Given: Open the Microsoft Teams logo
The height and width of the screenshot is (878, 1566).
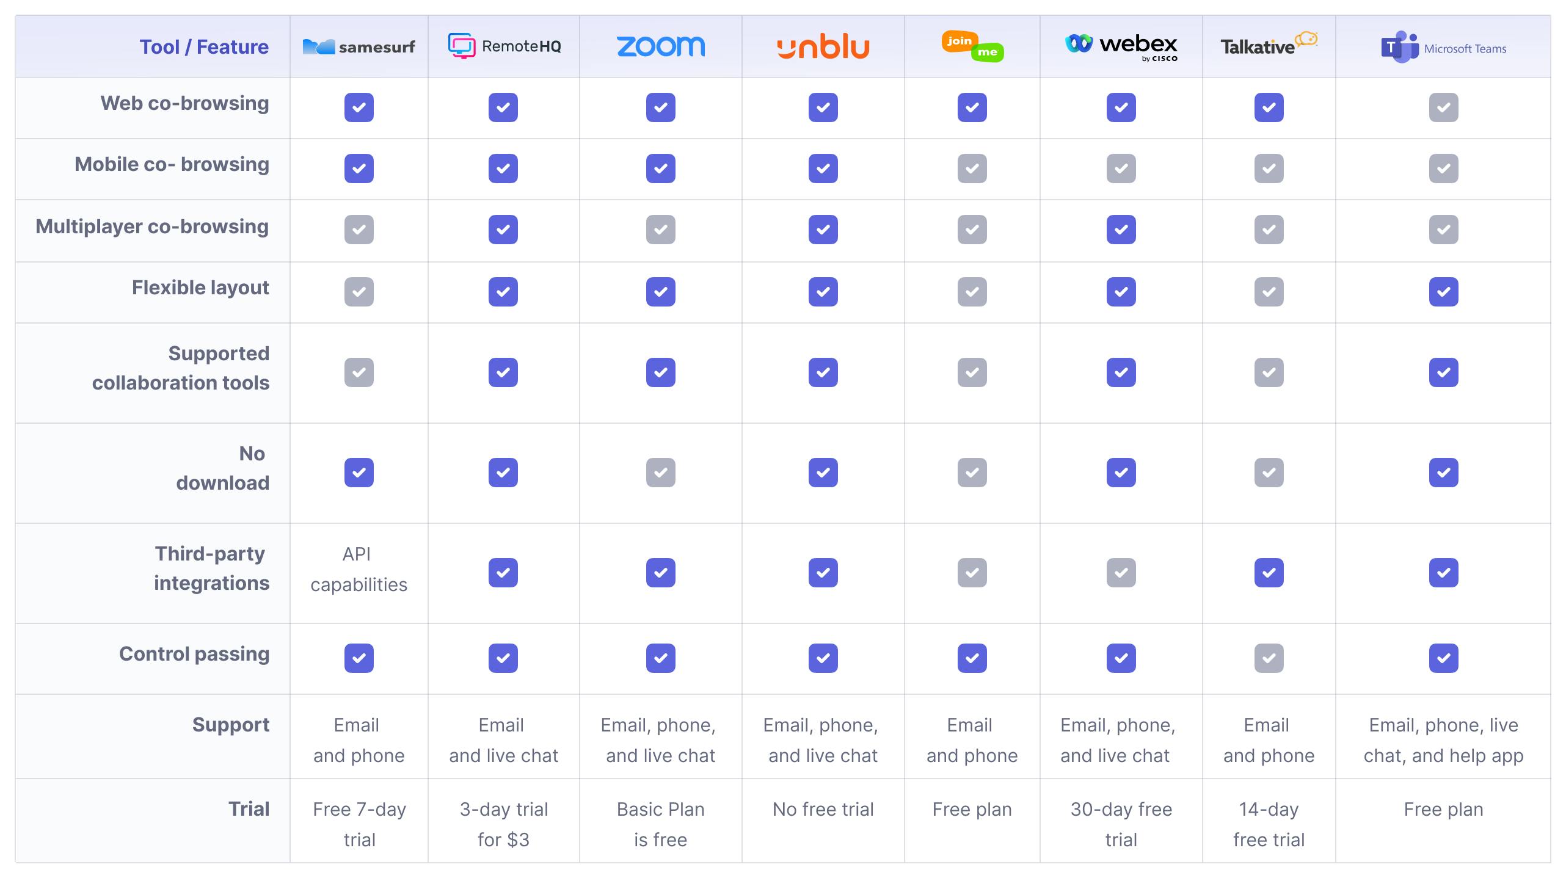Looking at the screenshot, I should point(1443,47).
